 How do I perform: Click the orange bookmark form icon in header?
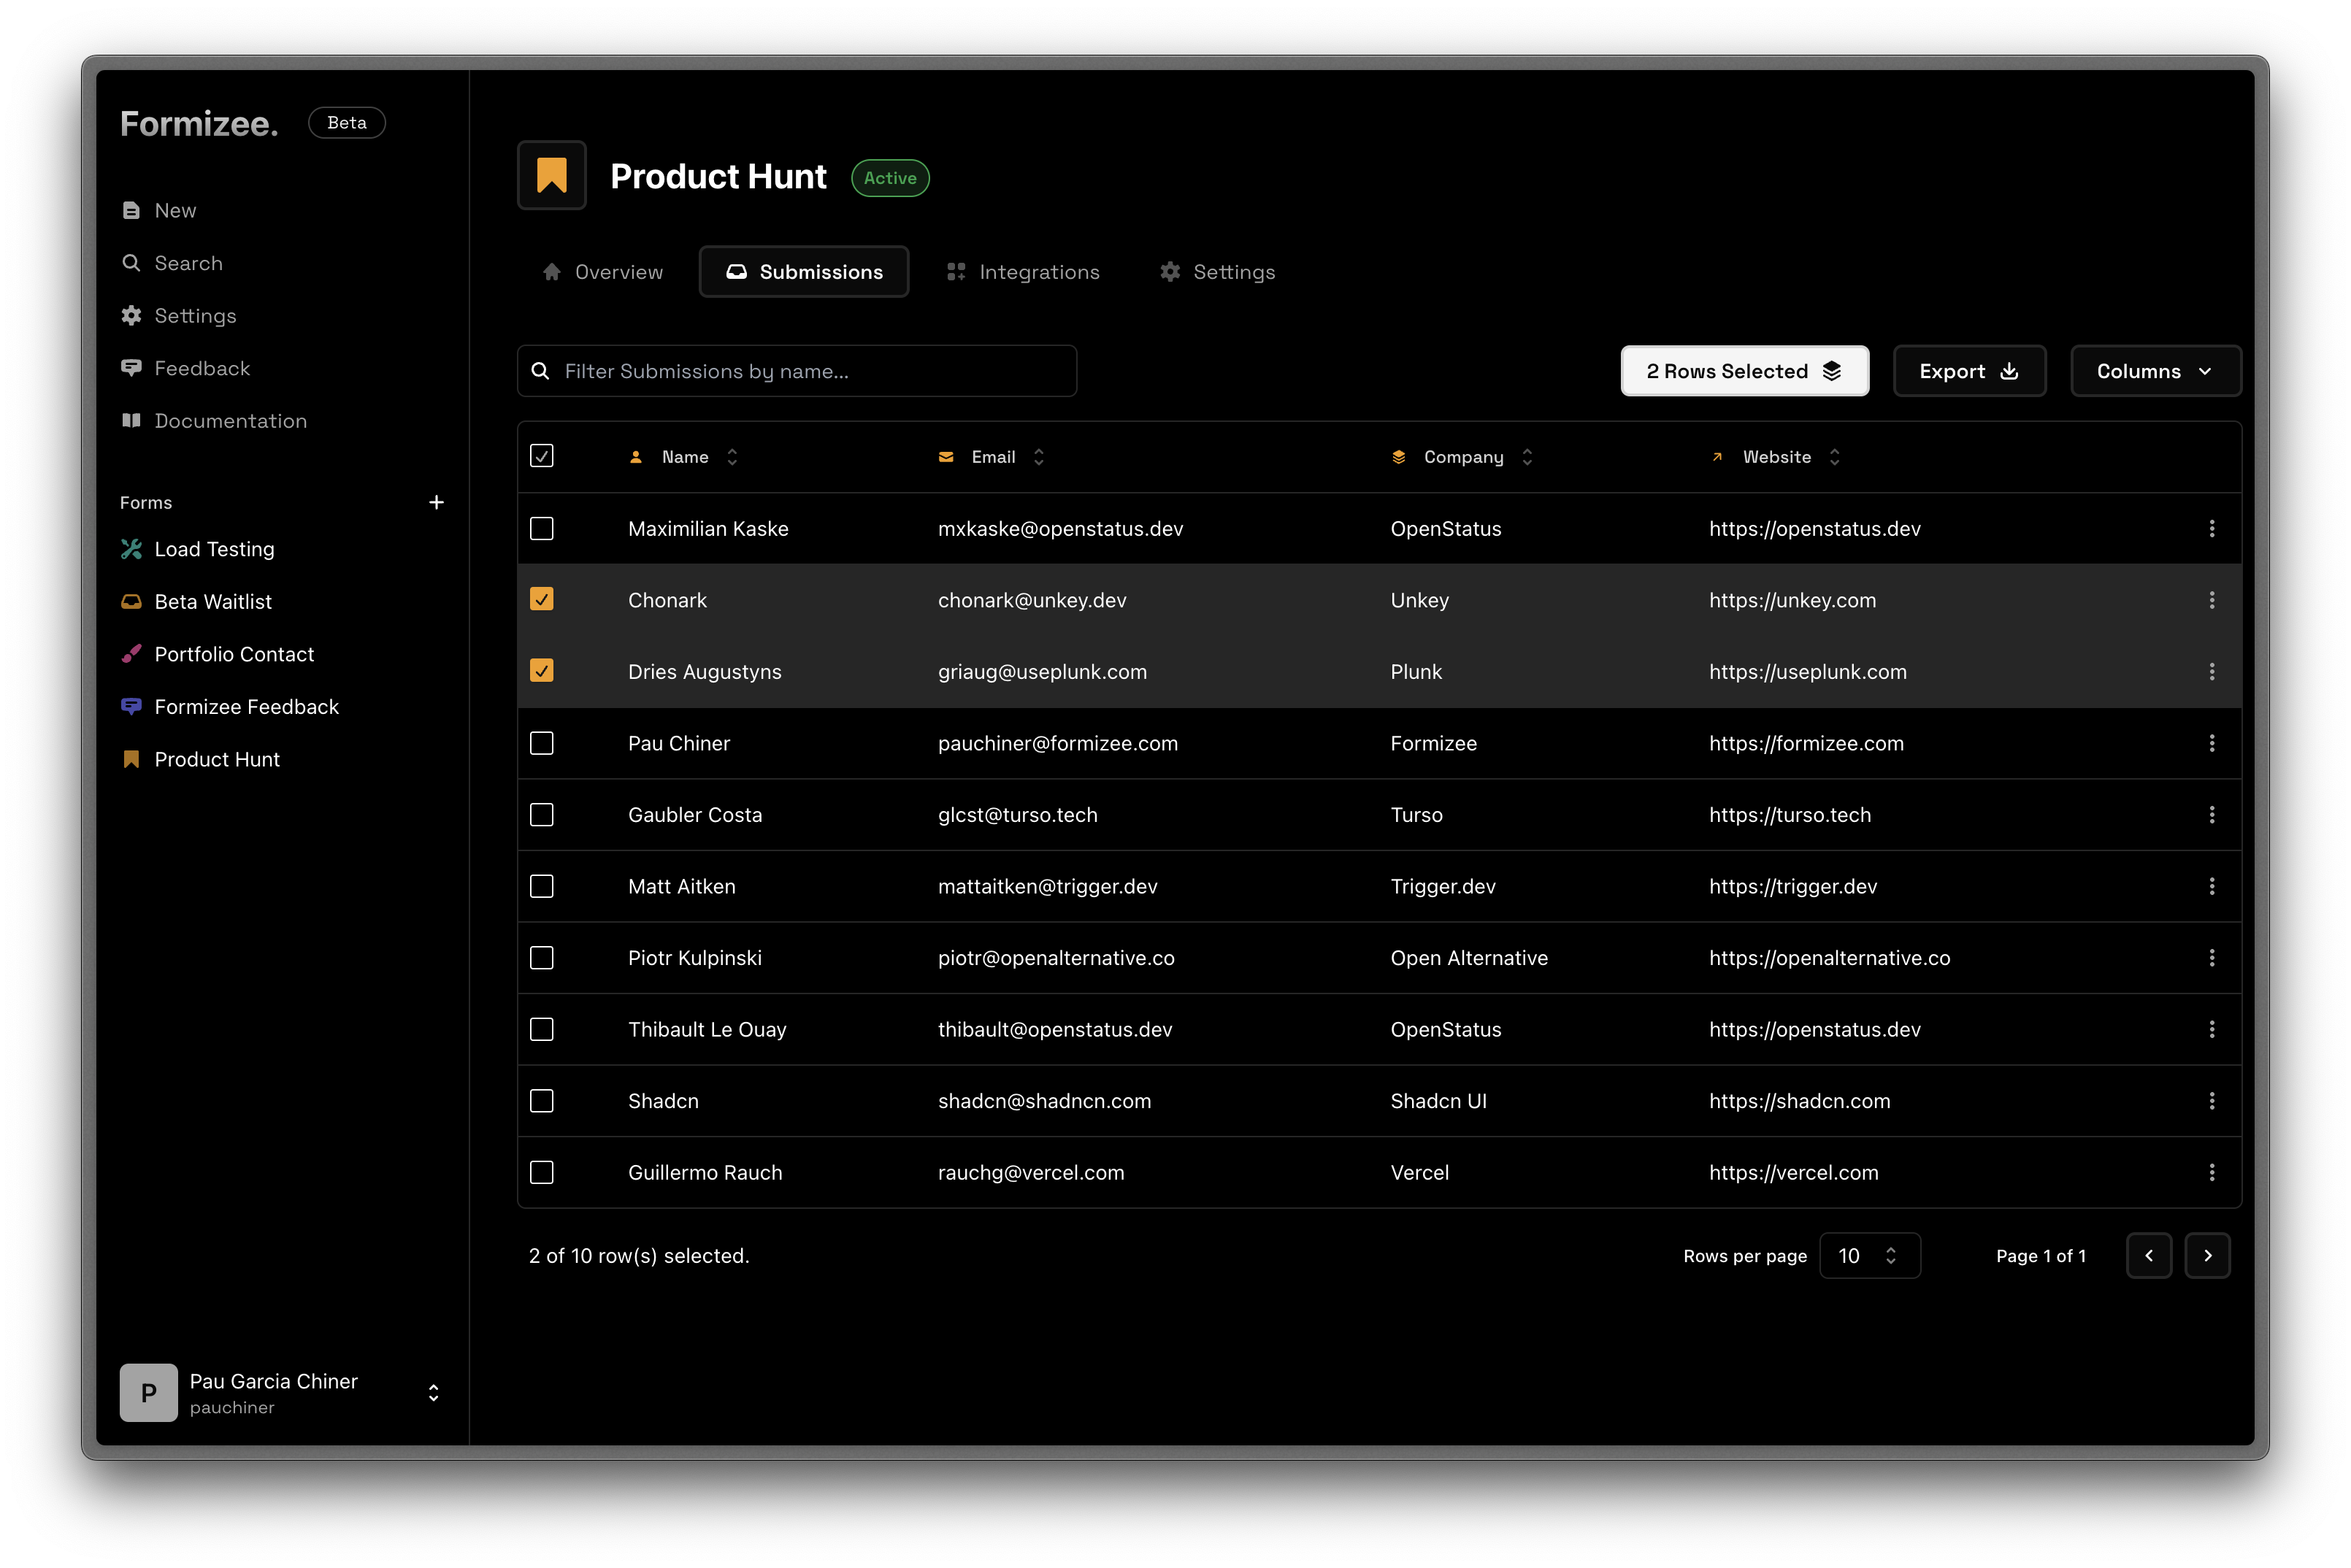tap(551, 175)
